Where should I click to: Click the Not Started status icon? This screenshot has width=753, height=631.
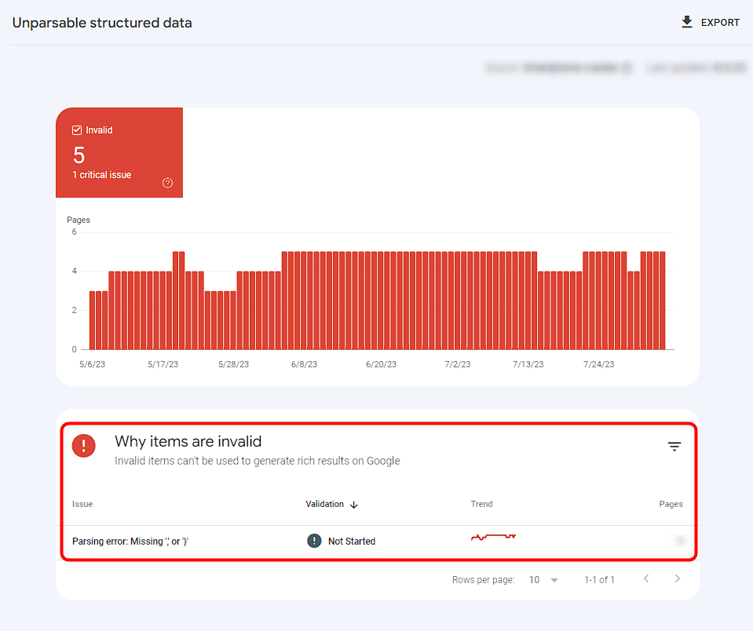point(314,541)
